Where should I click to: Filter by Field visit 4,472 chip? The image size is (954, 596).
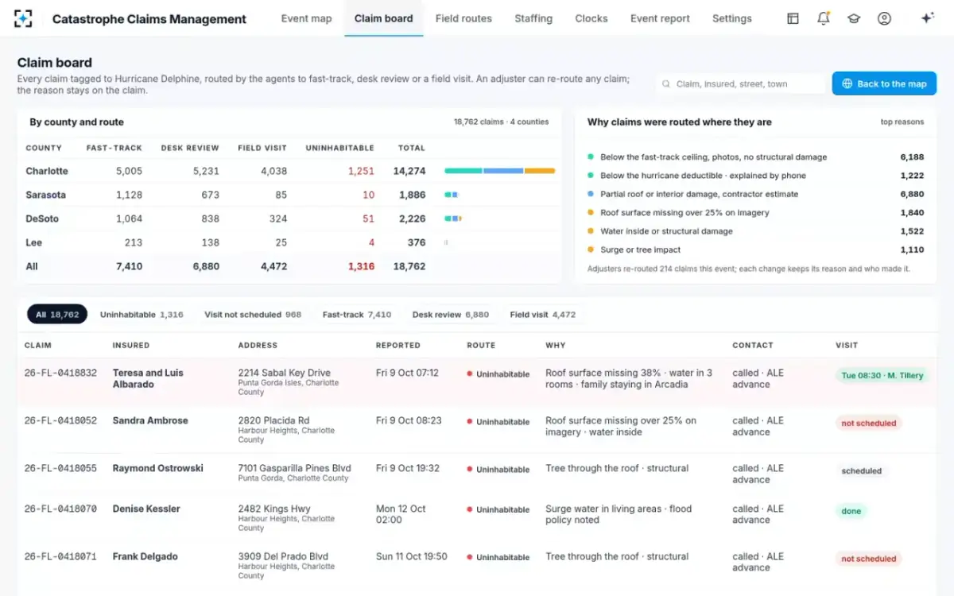(543, 315)
